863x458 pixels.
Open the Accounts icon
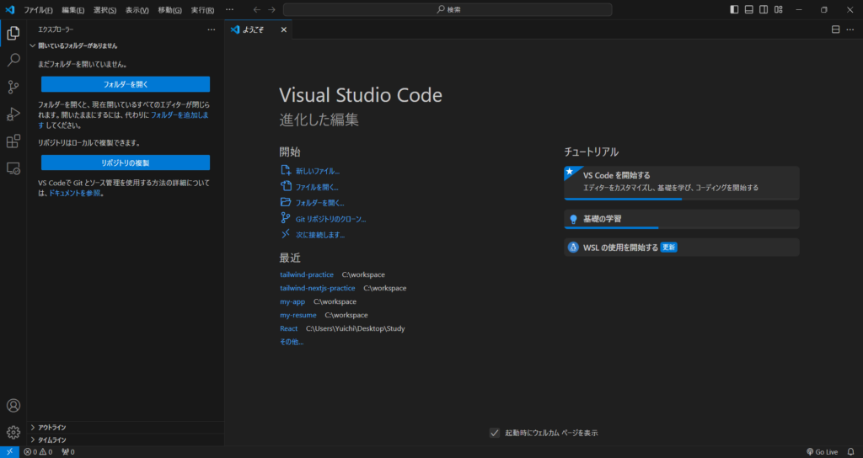click(x=13, y=406)
